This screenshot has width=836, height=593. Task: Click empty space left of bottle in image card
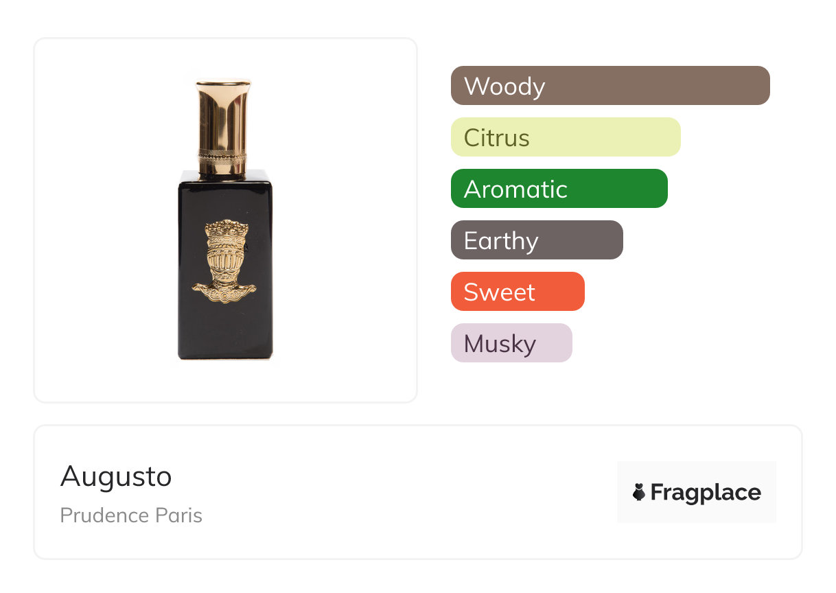tap(103, 220)
